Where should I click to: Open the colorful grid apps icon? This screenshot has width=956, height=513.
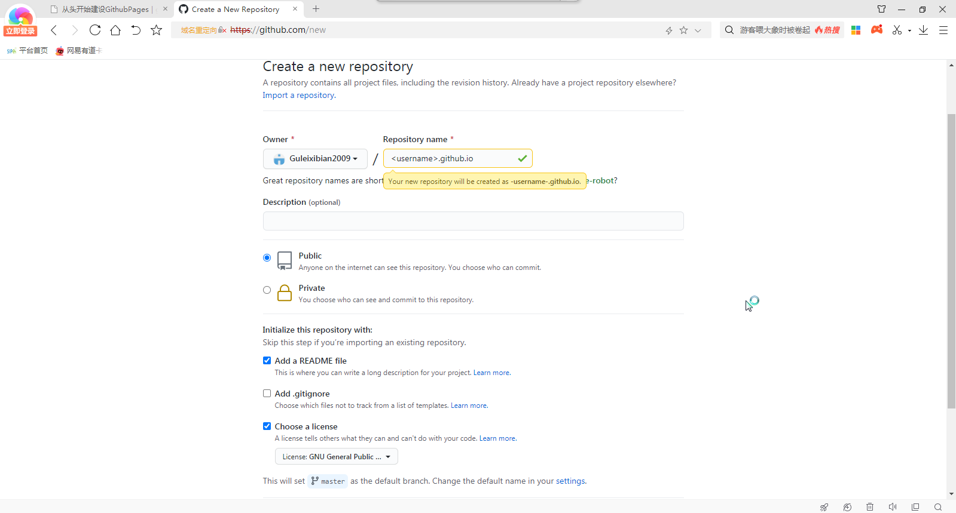tap(856, 30)
